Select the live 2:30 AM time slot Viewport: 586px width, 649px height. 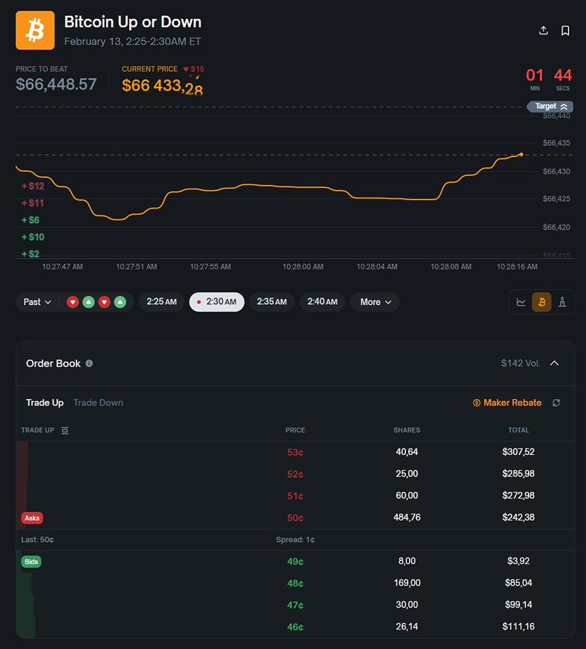point(217,302)
